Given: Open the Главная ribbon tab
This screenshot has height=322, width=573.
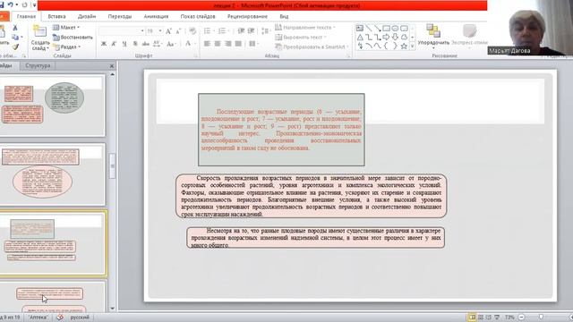Looking at the screenshot, I should click(26, 16).
